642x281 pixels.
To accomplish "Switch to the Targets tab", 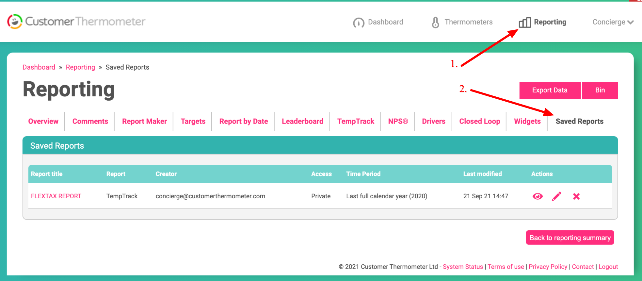I will 193,121.
